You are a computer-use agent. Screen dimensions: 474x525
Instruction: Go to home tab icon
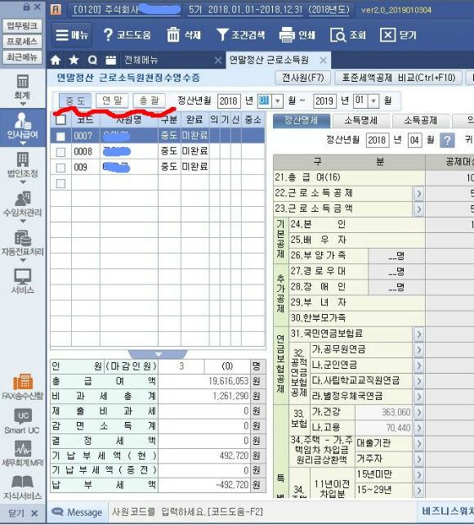pos(56,61)
